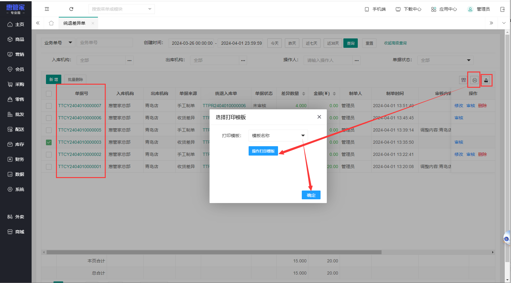Open 库存 in the sidebar
The width and height of the screenshot is (511, 283).
coord(16,144)
